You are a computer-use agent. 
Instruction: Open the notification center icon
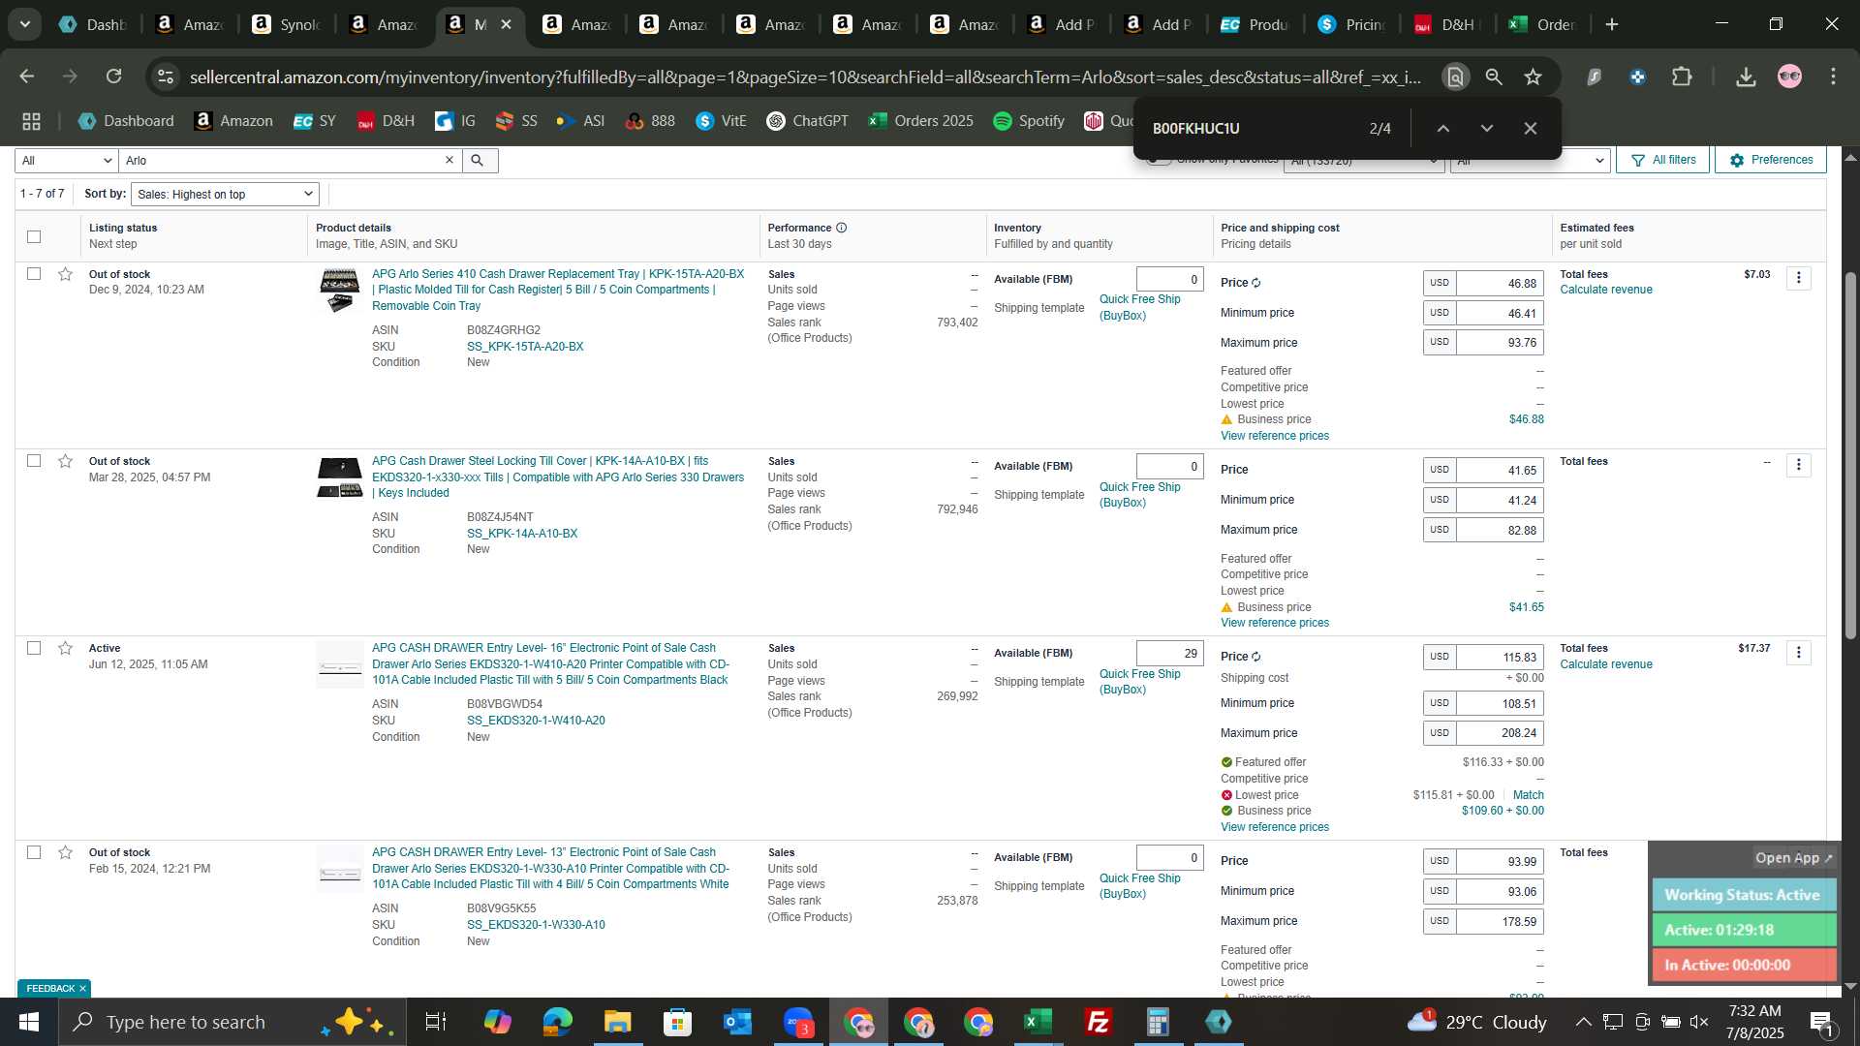click(x=1821, y=1022)
